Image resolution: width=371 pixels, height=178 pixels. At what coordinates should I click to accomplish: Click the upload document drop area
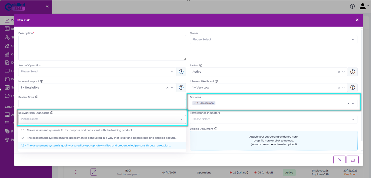click(x=273, y=140)
